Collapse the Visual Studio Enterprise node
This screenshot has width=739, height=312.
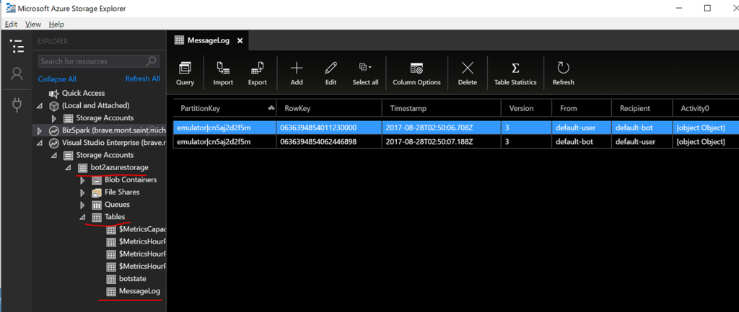pyautogui.click(x=40, y=143)
